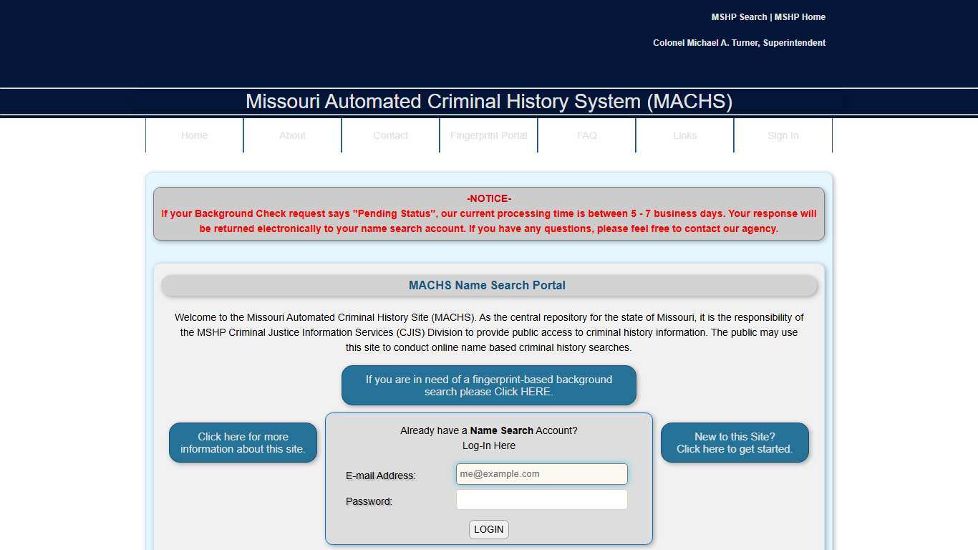978x550 pixels.
Task: Open the About page
Action: 292,135
